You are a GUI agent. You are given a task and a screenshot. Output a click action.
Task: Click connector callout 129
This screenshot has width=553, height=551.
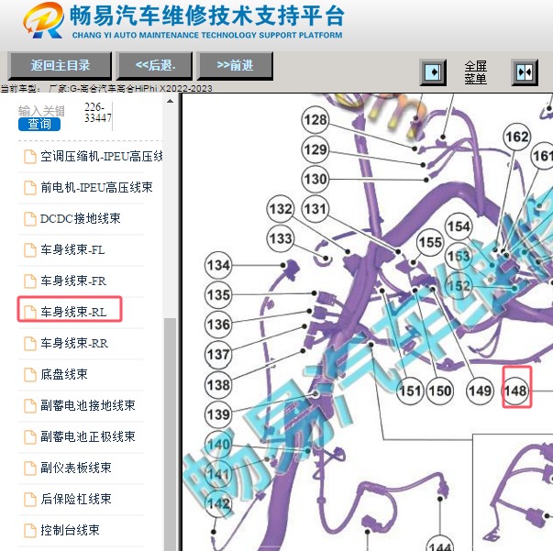coord(315,149)
